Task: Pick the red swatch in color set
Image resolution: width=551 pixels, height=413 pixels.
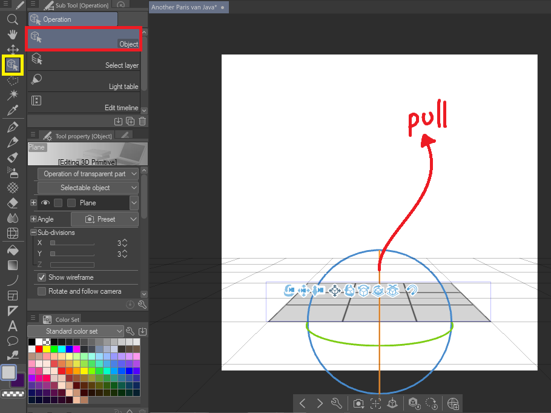Action: click(x=39, y=349)
